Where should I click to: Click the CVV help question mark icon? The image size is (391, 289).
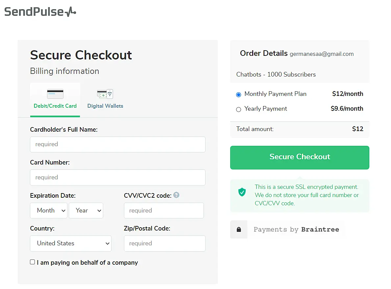177,195
